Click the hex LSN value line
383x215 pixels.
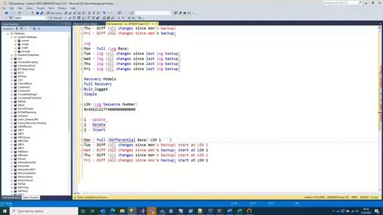(x=110, y=109)
